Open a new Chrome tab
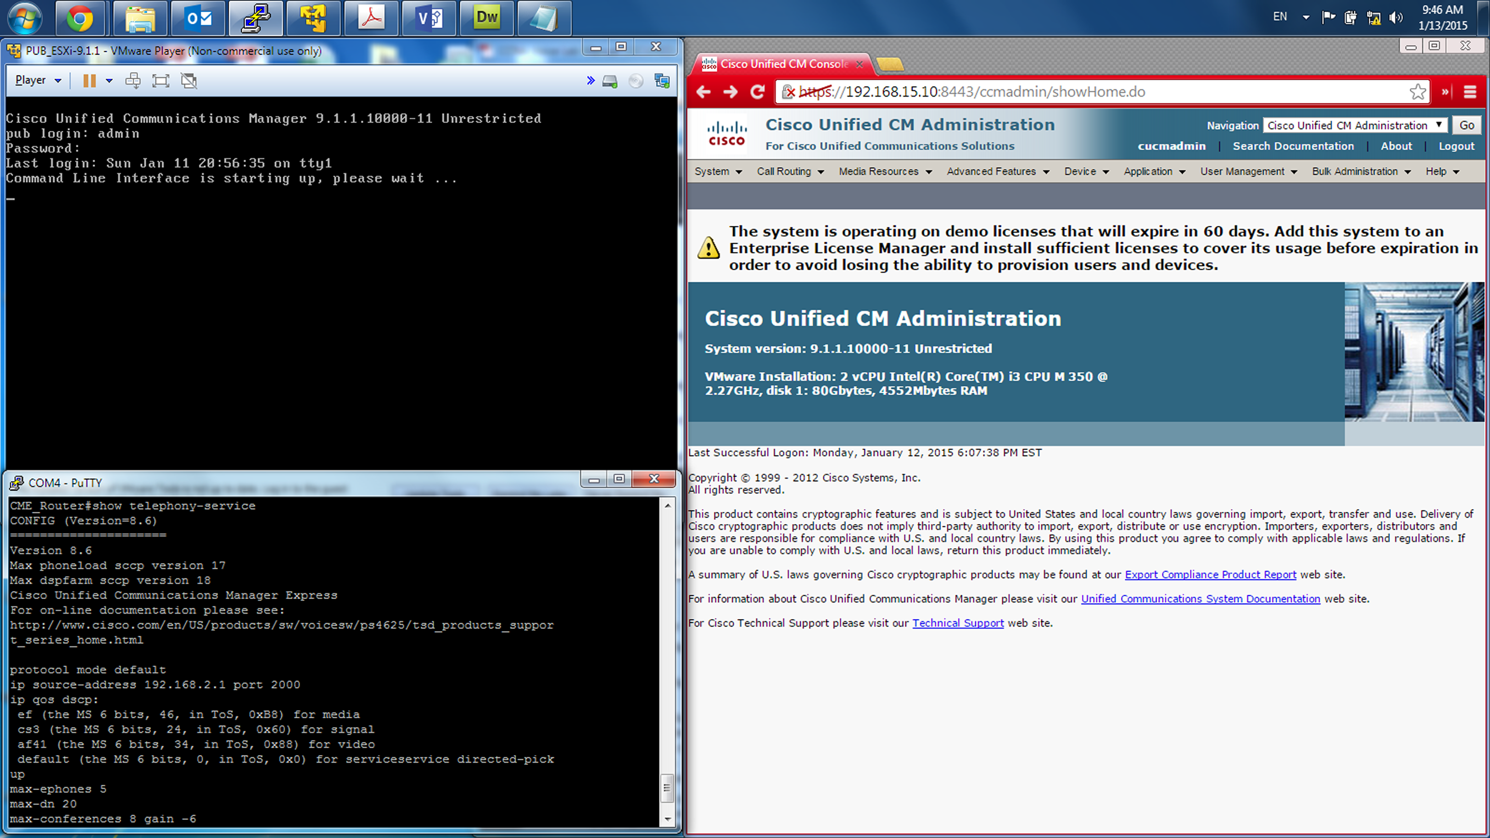Screen dimensions: 1490x838 (x=890, y=64)
